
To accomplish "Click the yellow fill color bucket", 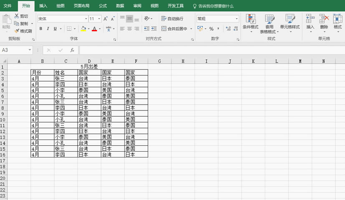I will click(83, 29).
